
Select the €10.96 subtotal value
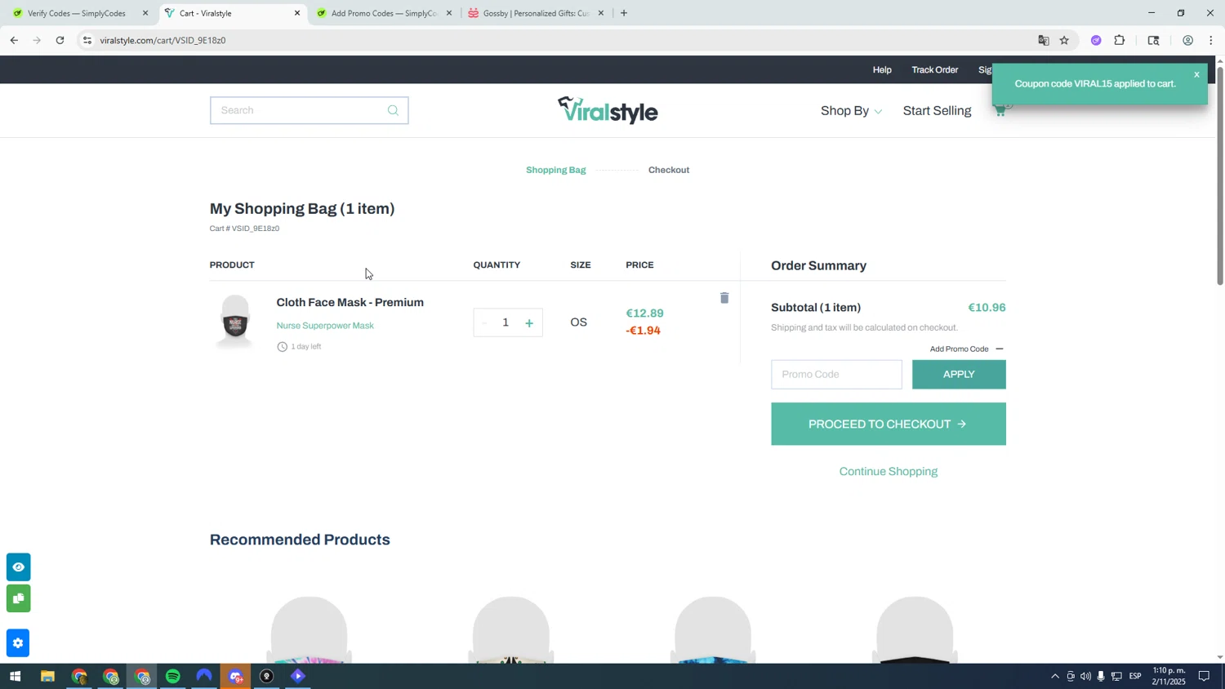tap(987, 308)
